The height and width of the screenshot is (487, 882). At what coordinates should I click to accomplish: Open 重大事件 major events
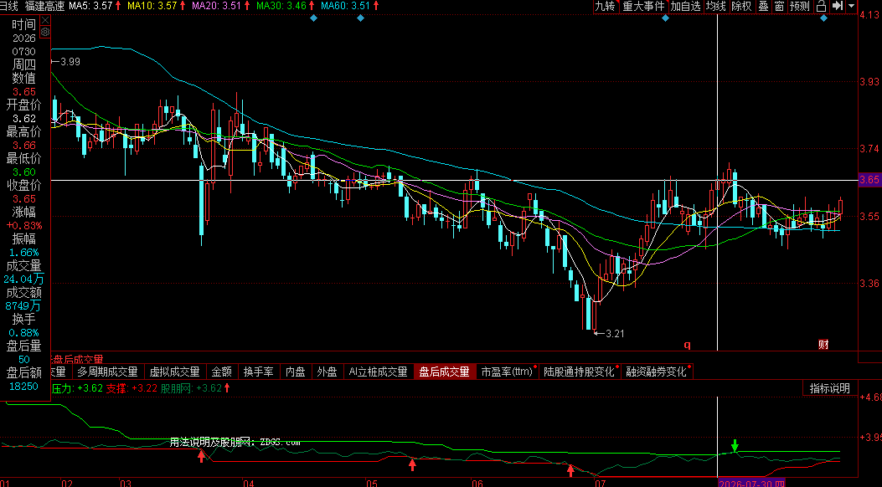pyautogui.click(x=643, y=6)
